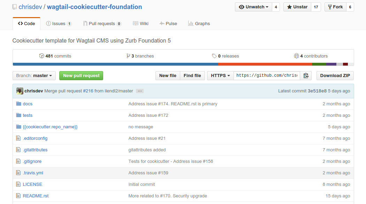View the 4 watchers count
366x204 pixels.
coord(276,7)
